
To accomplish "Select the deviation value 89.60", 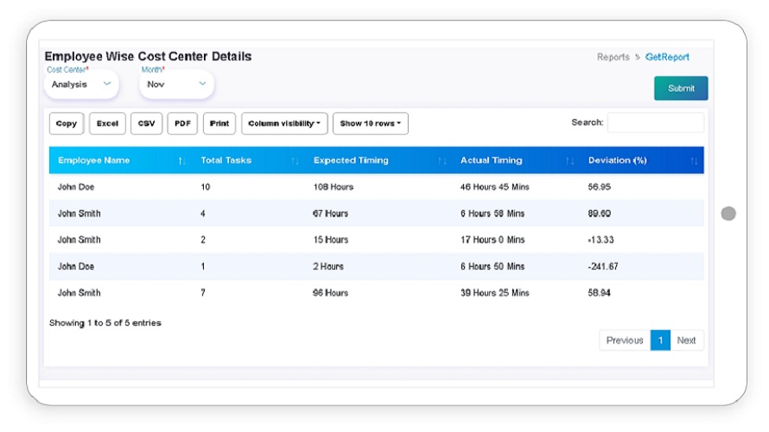I will pos(600,213).
